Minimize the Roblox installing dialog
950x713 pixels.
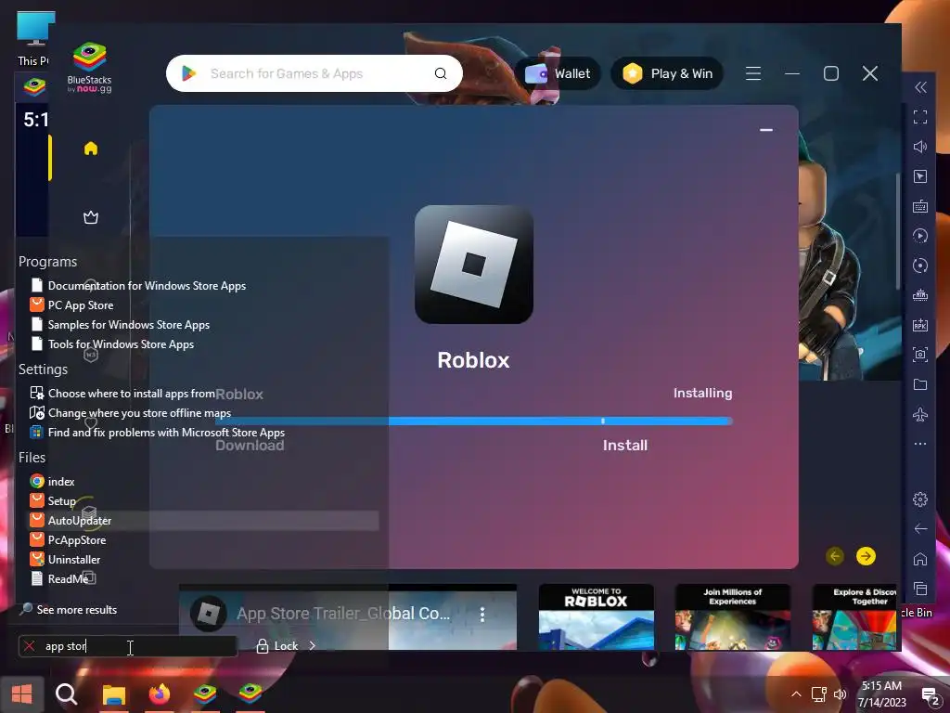(765, 130)
